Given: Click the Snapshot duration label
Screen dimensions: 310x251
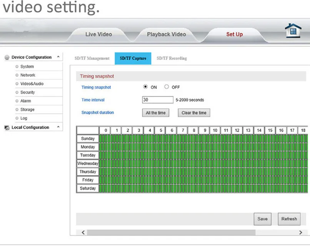Looking at the screenshot, I should click(x=98, y=112).
